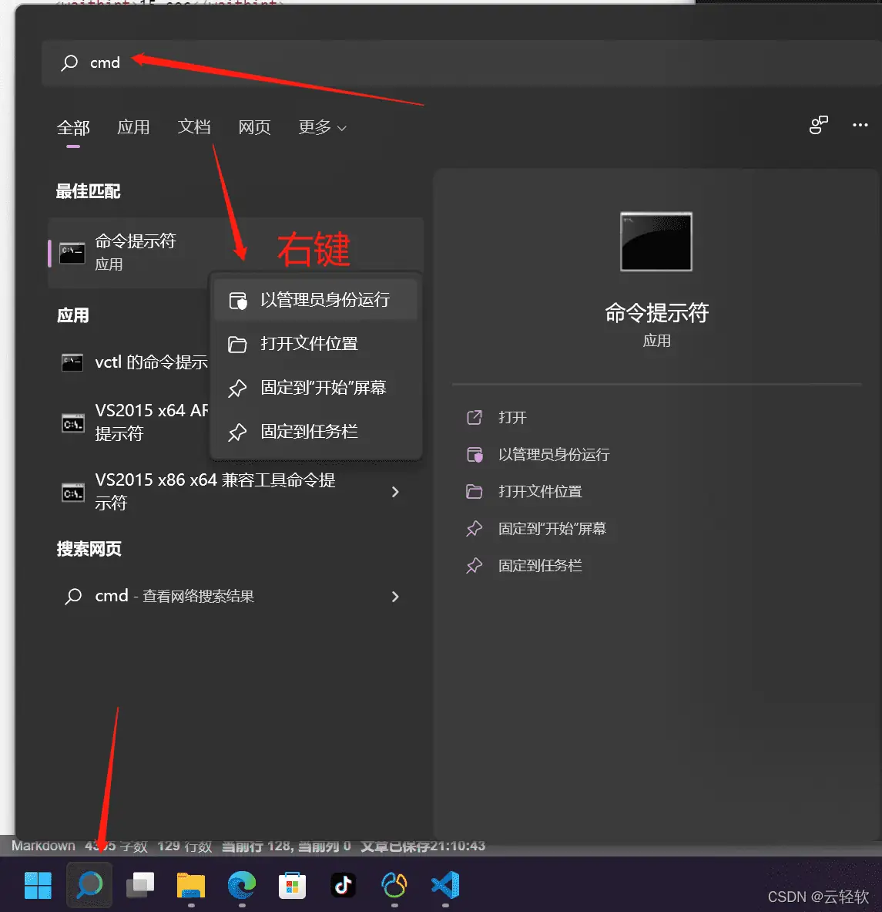This screenshot has height=912, width=882.
Task: Click 打开文件位置 in details panel
Action: tap(540, 492)
